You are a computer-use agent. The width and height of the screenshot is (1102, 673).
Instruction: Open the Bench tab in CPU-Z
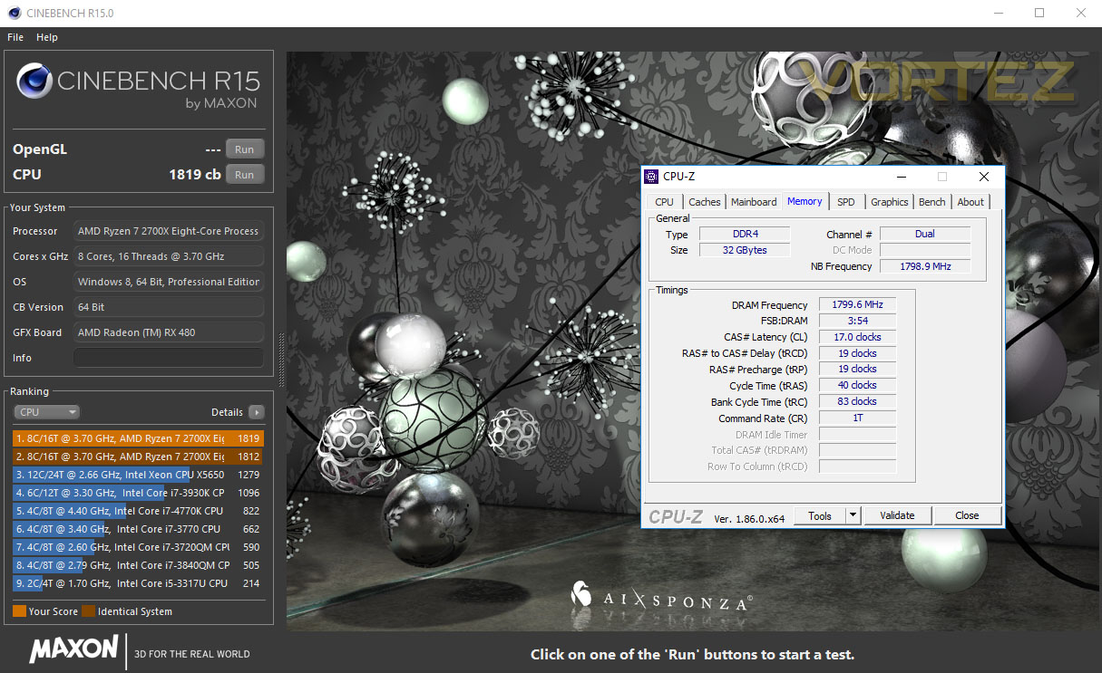pyautogui.click(x=931, y=202)
